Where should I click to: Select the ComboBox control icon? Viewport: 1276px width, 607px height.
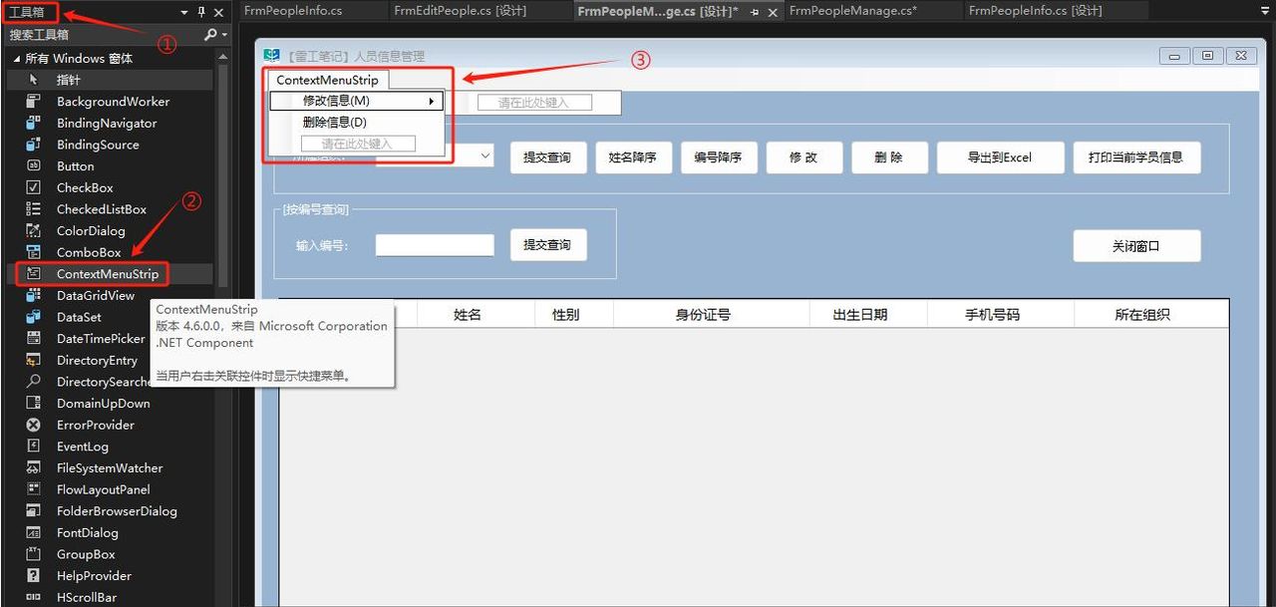[x=34, y=252]
